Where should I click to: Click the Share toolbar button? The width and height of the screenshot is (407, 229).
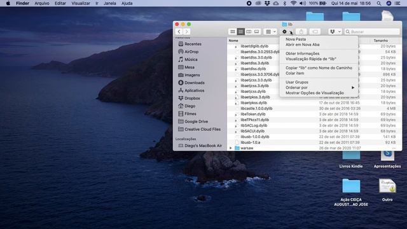[301, 32]
